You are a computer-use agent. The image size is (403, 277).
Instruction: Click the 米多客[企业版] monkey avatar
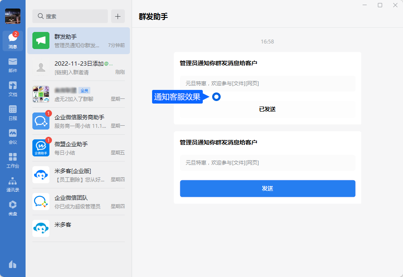tap(41, 175)
